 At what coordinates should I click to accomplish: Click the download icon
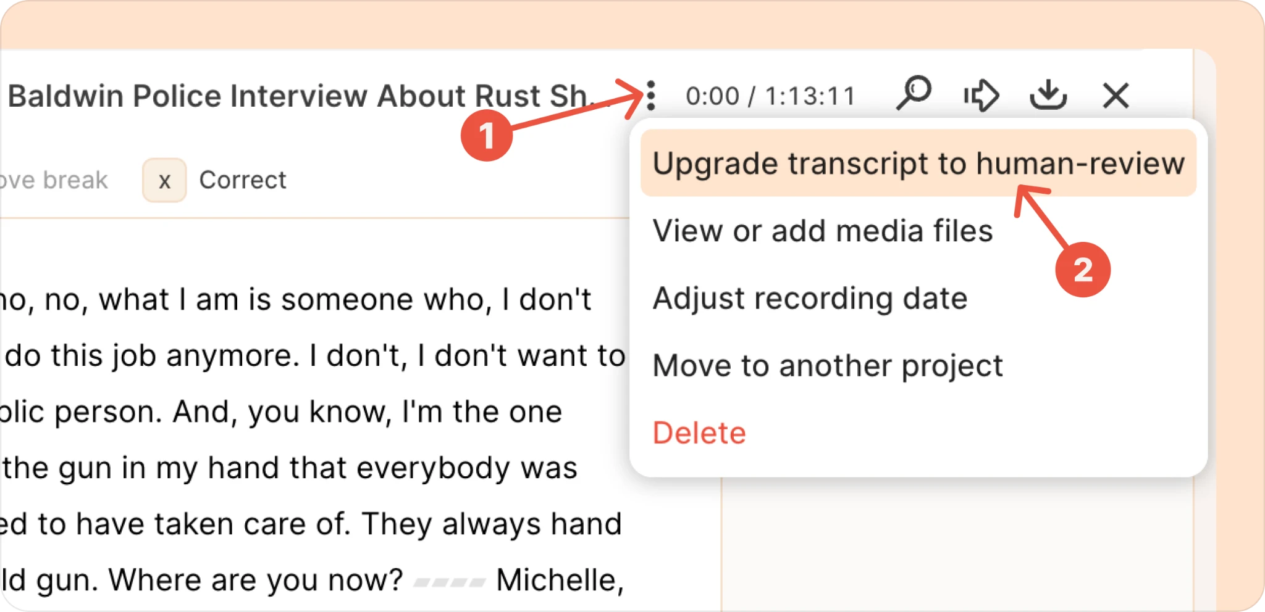1048,94
